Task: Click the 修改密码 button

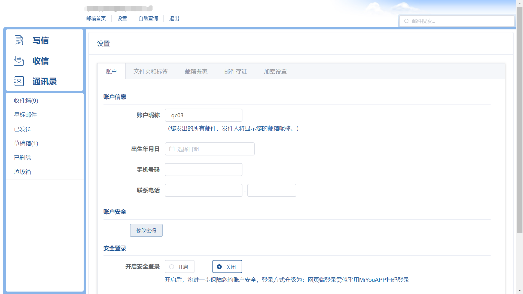Action: click(x=146, y=230)
